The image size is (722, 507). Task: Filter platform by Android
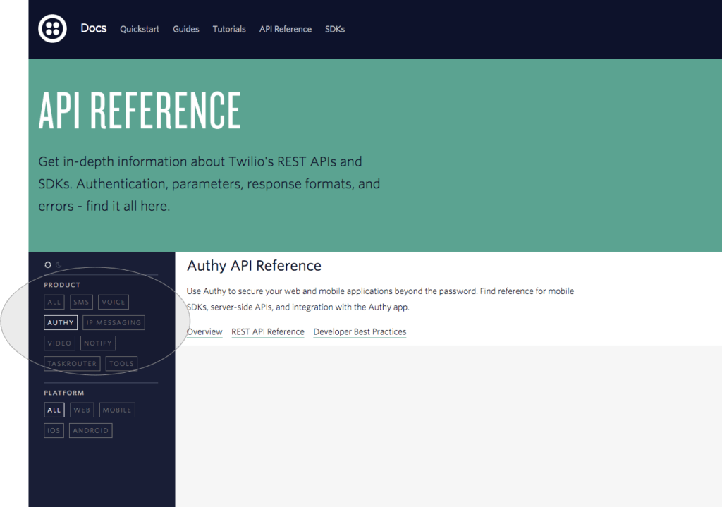91,430
